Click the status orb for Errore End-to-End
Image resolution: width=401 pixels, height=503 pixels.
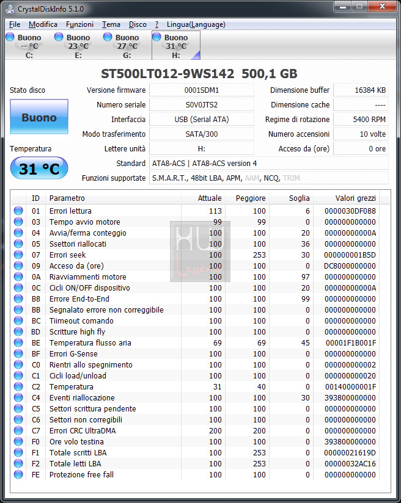click(x=18, y=299)
